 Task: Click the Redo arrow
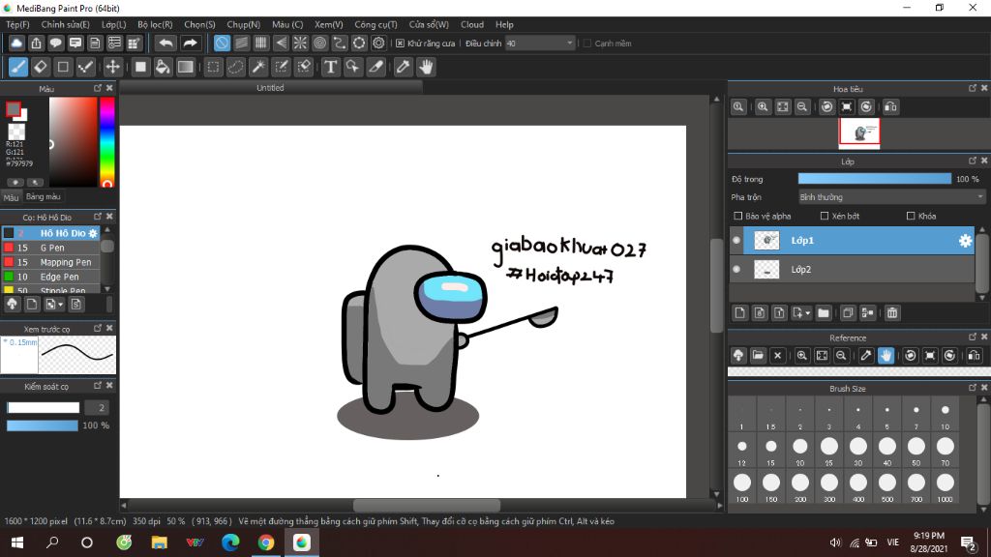point(190,43)
